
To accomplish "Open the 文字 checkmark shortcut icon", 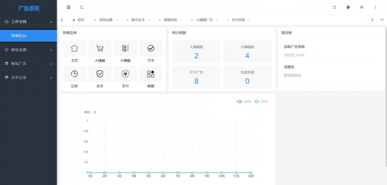I will (151, 49).
